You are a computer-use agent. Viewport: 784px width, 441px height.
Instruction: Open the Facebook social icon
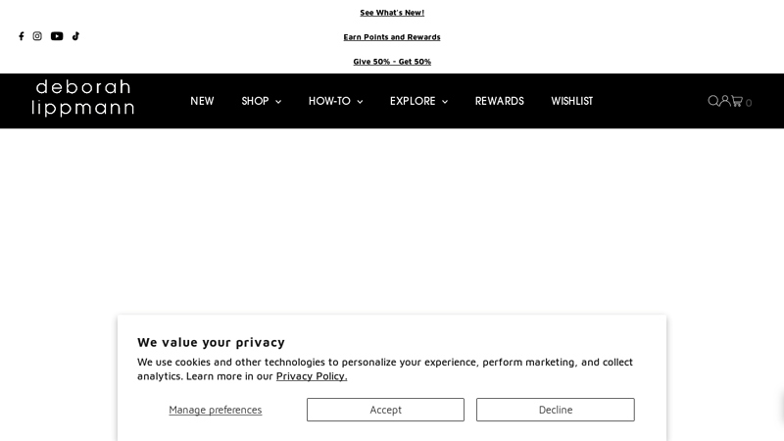click(22, 36)
